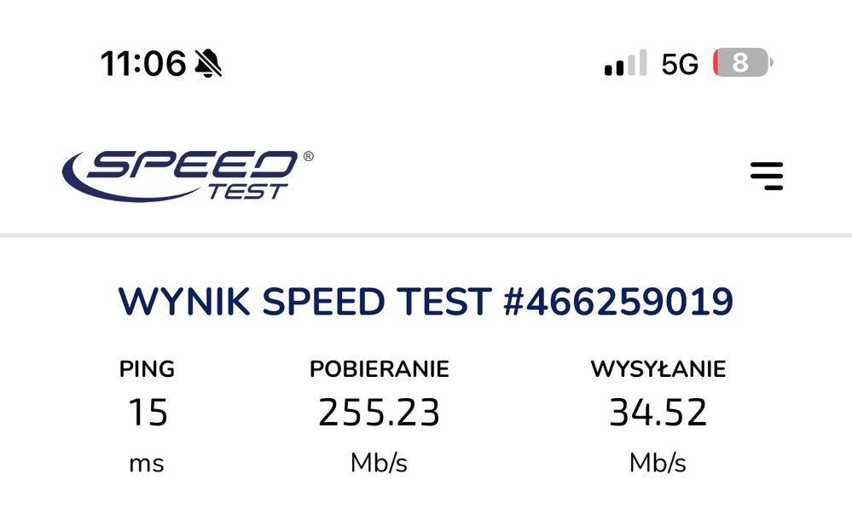Tap the 5G network indicator
852x515 pixels.
pyautogui.click(x=679, y=64)
